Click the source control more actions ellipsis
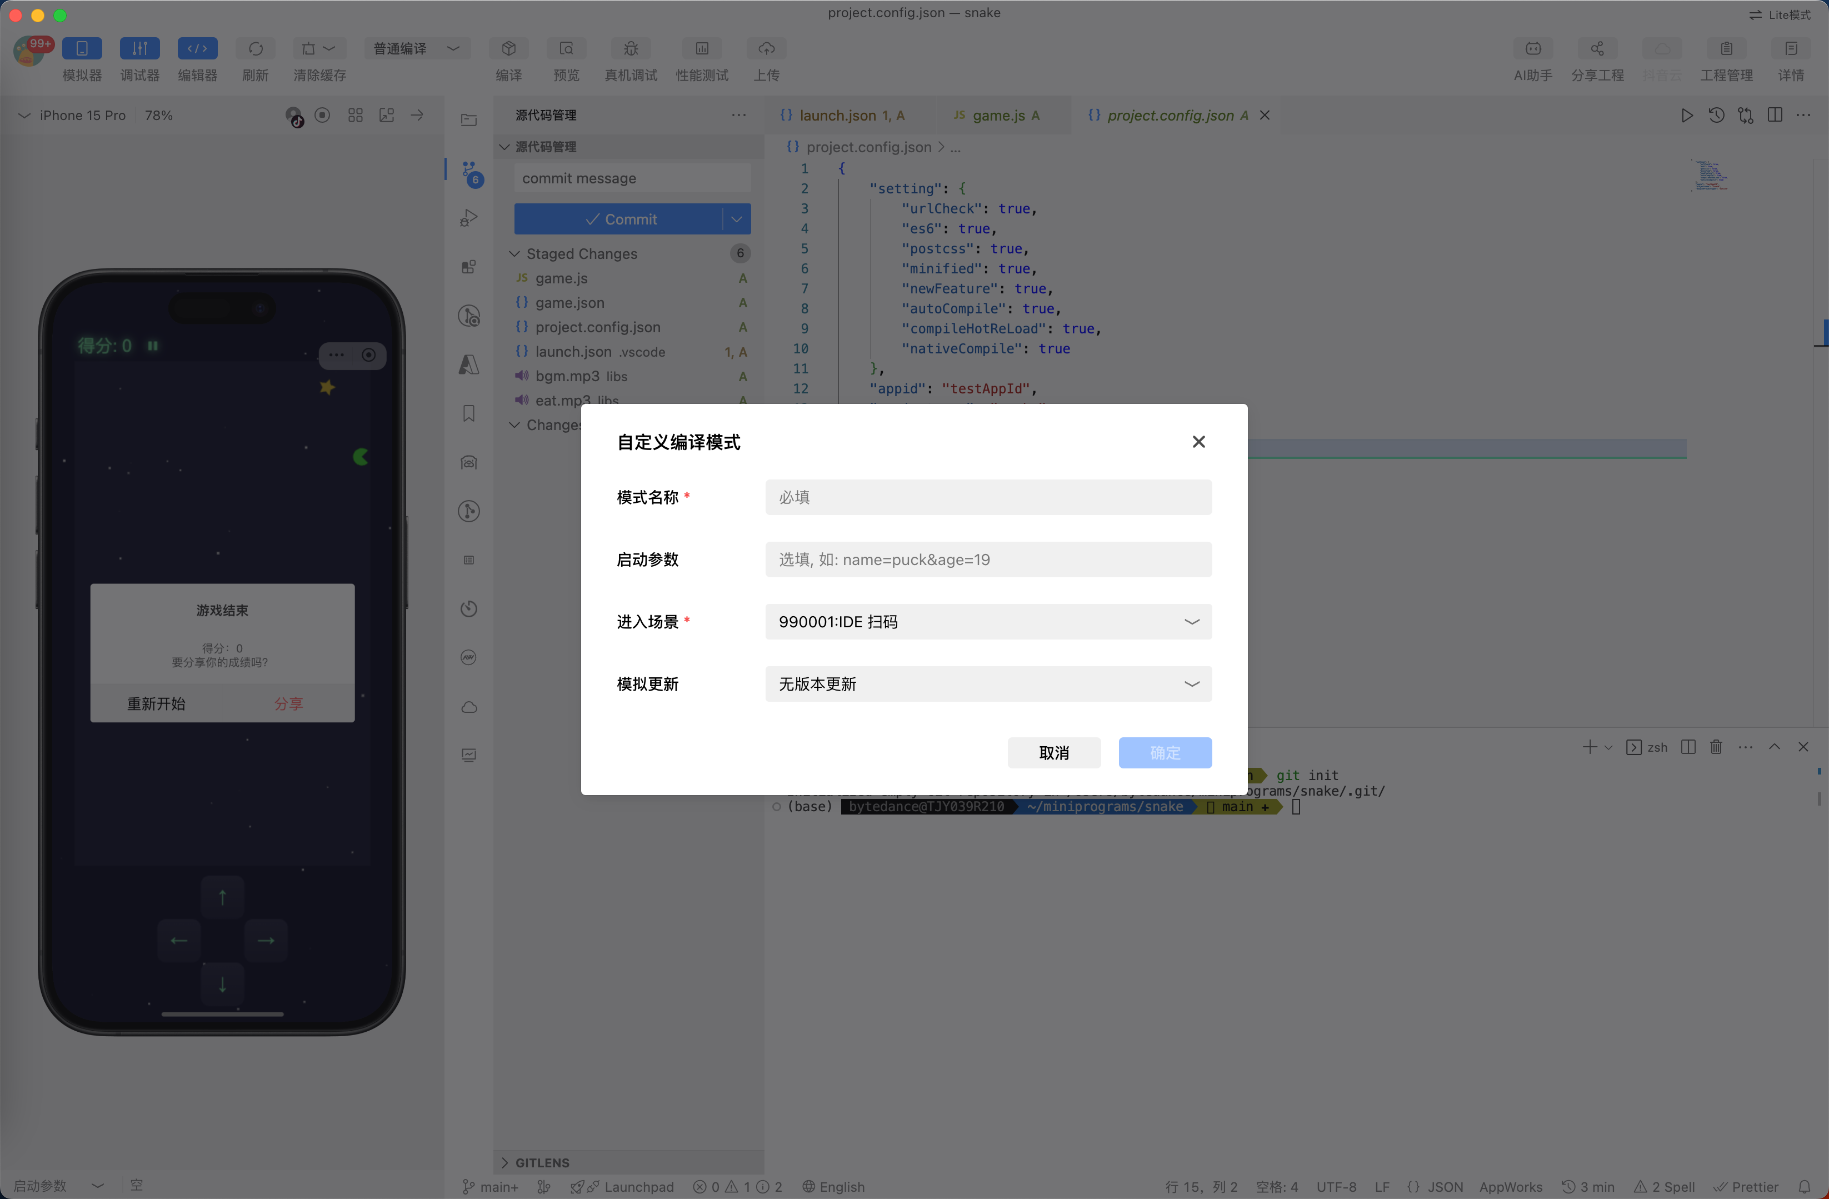 pos(738,116)
